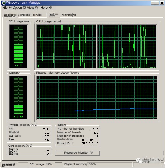165x168 pixels.
Task: Click the Number of handles label
Action: 70,129
